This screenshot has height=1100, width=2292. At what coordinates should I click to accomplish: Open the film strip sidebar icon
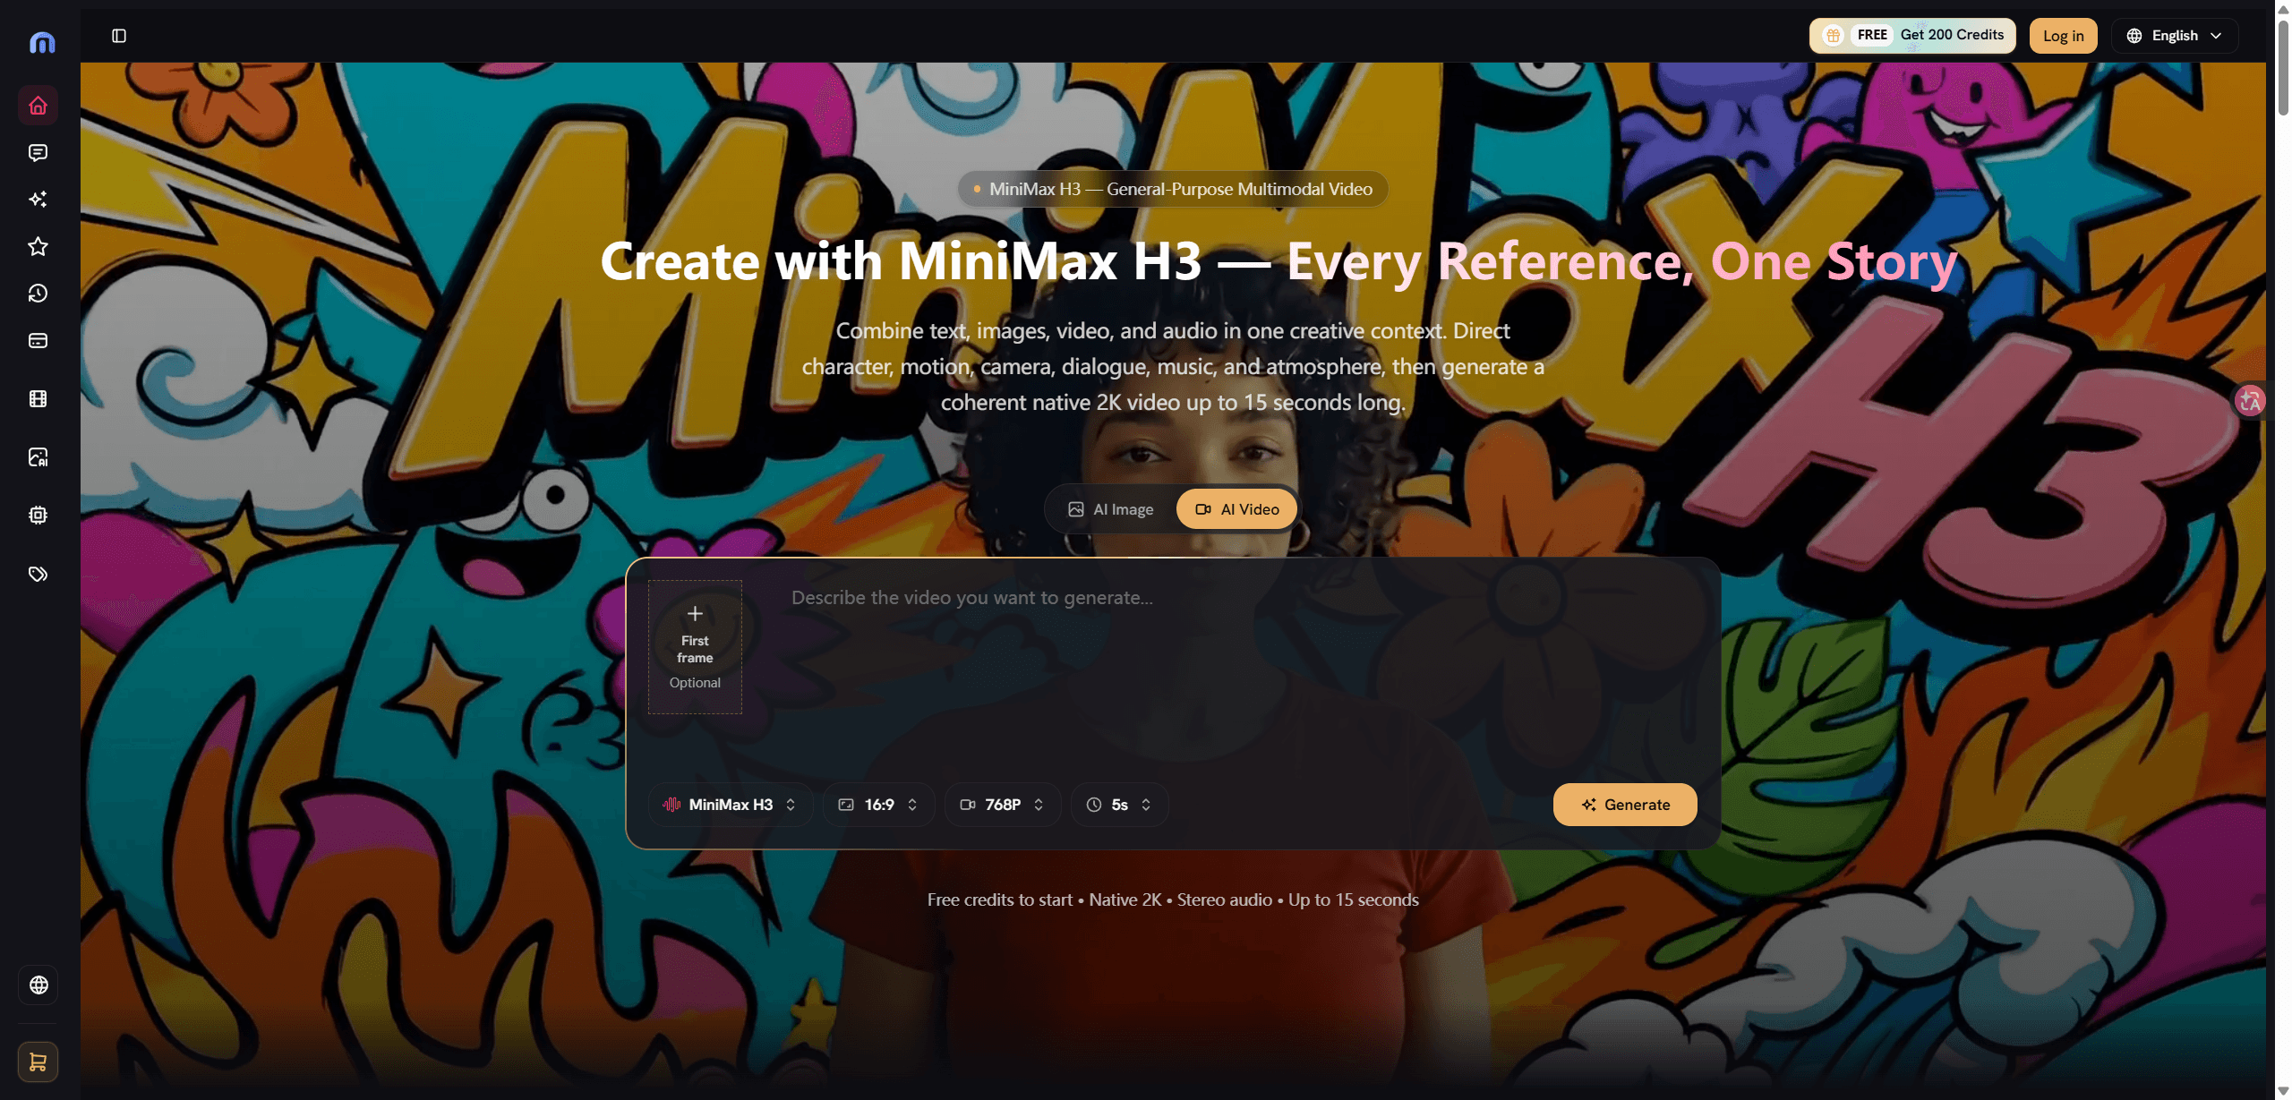tap(38, 399)
